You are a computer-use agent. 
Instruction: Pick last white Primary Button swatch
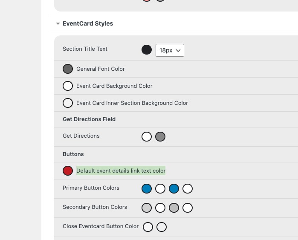pyautogui.click(x=188, y=188)
